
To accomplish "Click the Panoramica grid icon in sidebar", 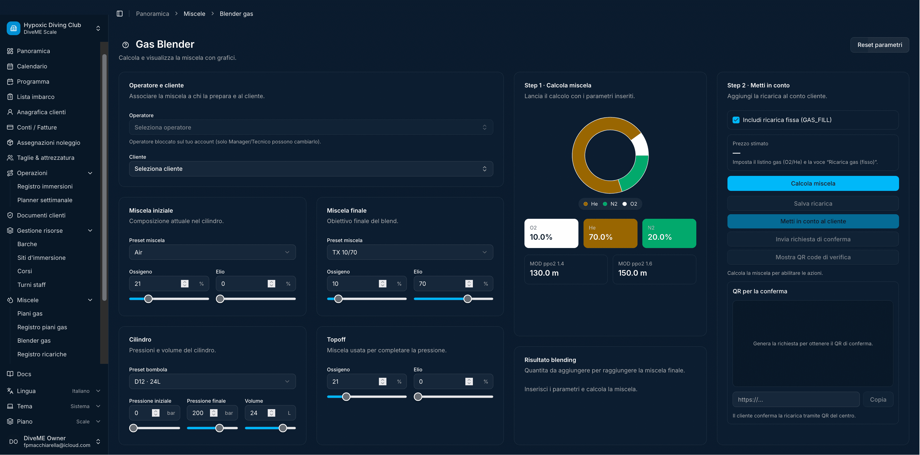I will 10,51.
